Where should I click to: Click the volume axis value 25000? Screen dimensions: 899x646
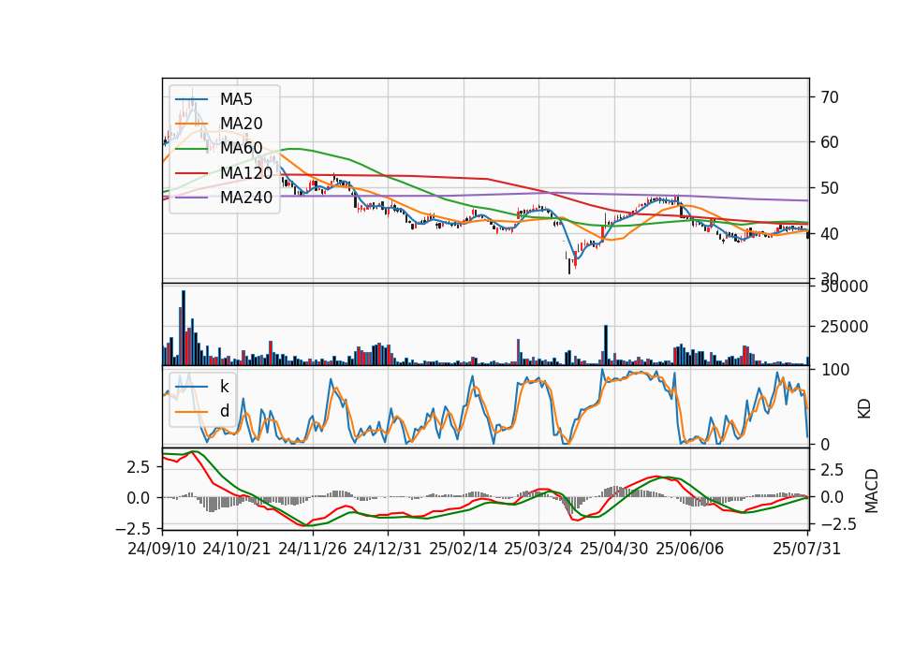point(844,328)
